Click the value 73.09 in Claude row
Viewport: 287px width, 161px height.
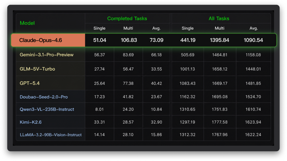point(157,40)
